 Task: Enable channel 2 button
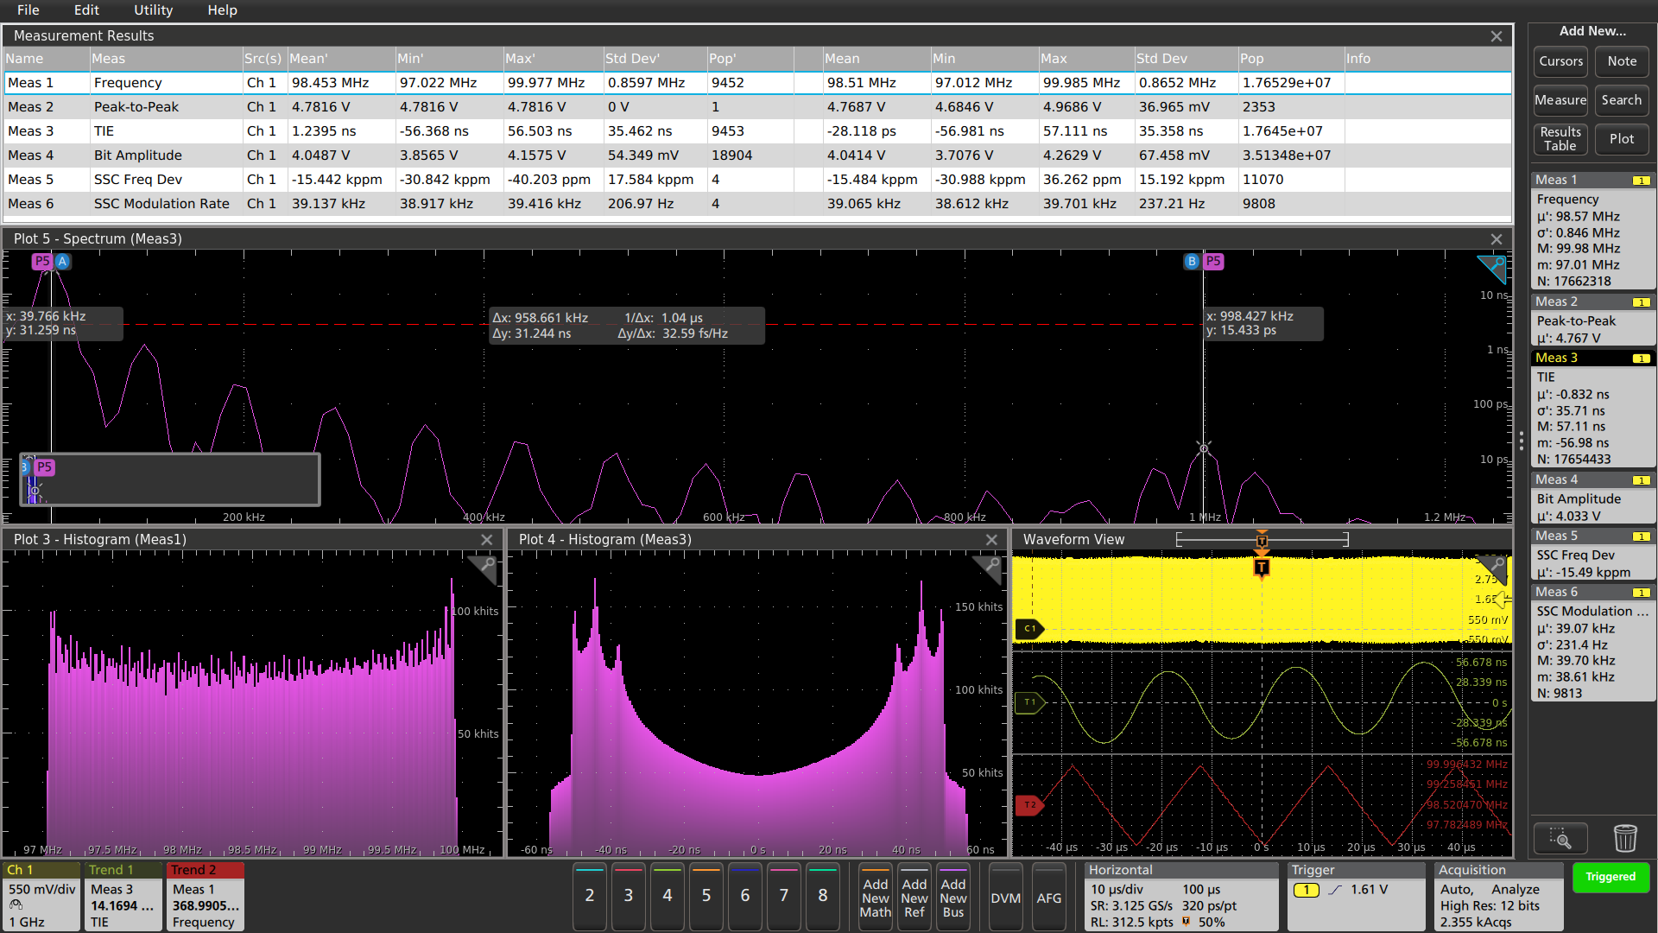(x=589, y=896)
